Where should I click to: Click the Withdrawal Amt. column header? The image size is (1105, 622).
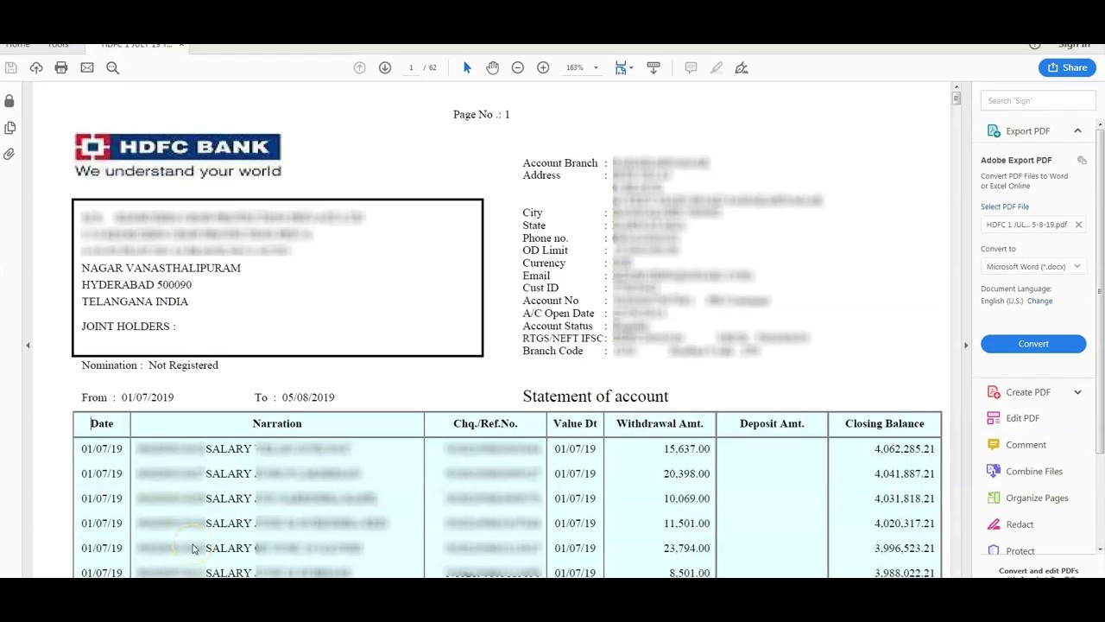coord(660,423)
